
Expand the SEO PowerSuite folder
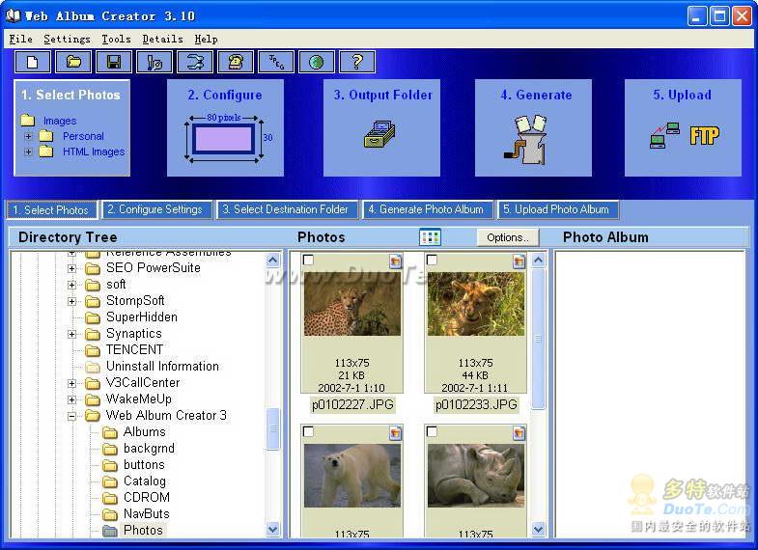72,268
